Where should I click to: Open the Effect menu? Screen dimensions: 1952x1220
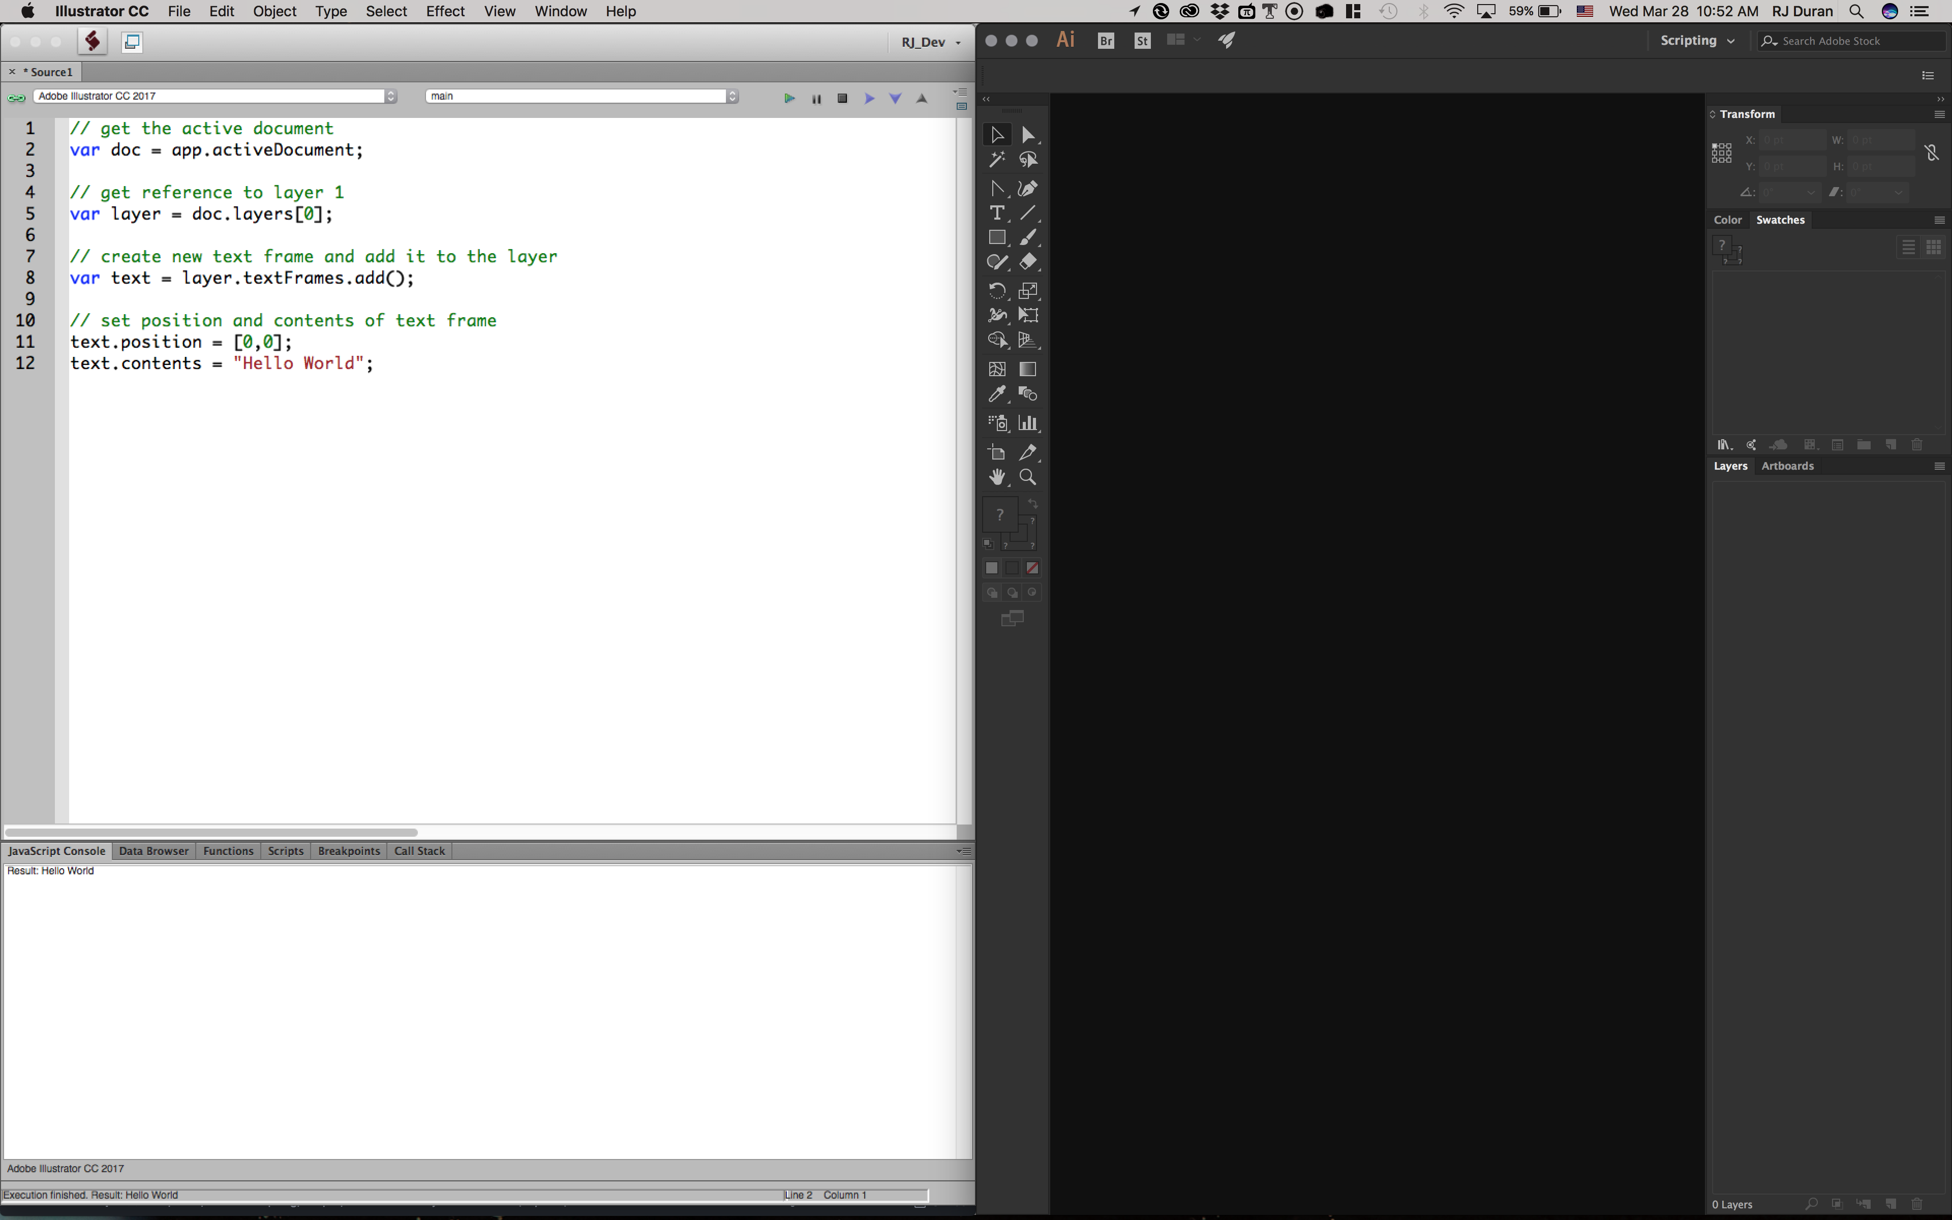[445, 11]
